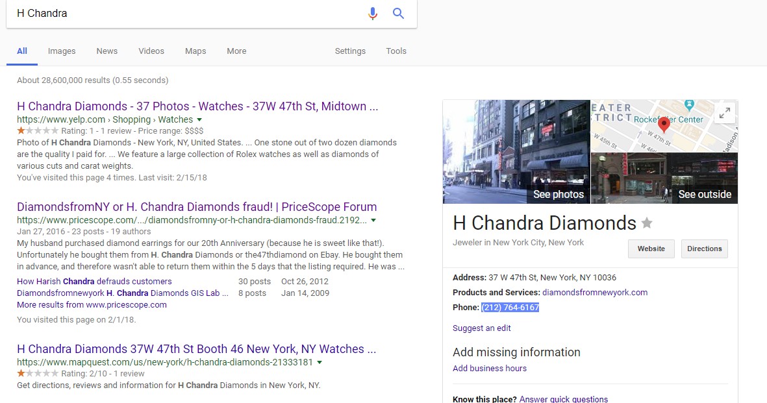The height and width of the screenshot is (403, 767).
Task: Click the 'Add missing information' heading
Action: coord(516,352)
